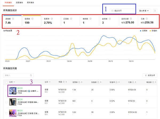This screenshot has width=160, height=119.
Task: Click the magnifier icon in the ad search box
Action: [31, 75]
